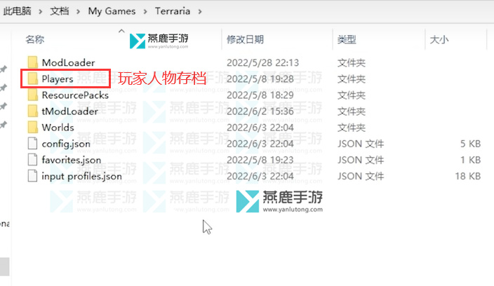The height and width of the screenshot is (286, 494).
Task: Select the config.json file icon
Action: pyautogui.click(x=33, y=144)
